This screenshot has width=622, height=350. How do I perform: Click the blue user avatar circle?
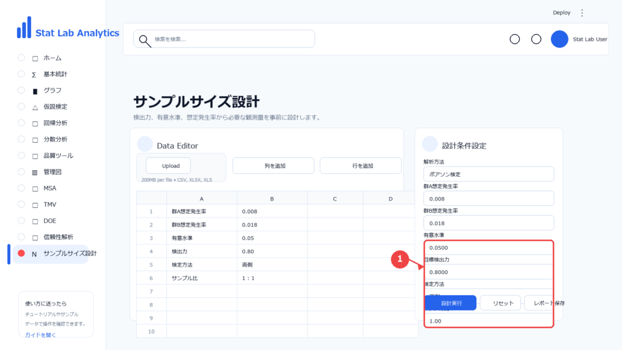coord(559,39)
